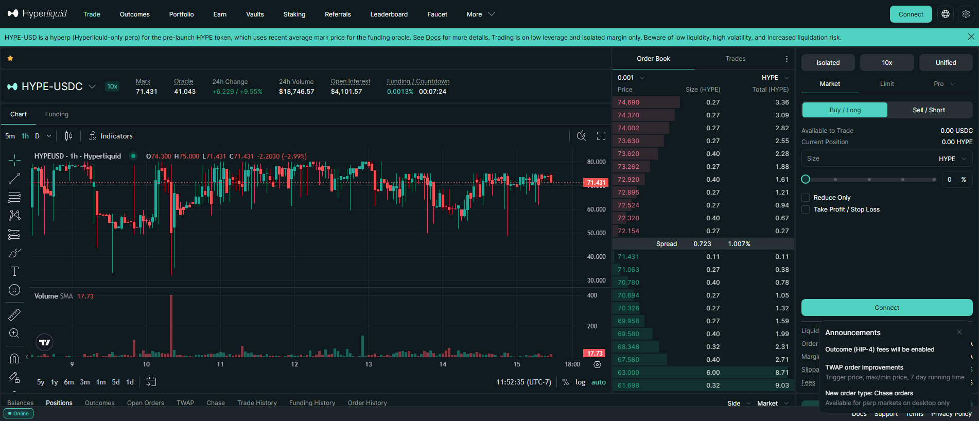Expand the chart interval dropdown arrow
Screen dimensions: 979x421
(49, 136)
